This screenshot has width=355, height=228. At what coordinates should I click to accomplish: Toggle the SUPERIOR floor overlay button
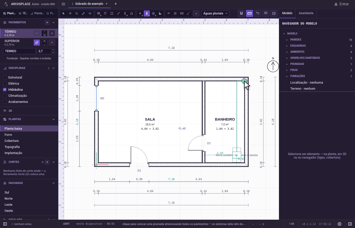coord(37,43)
